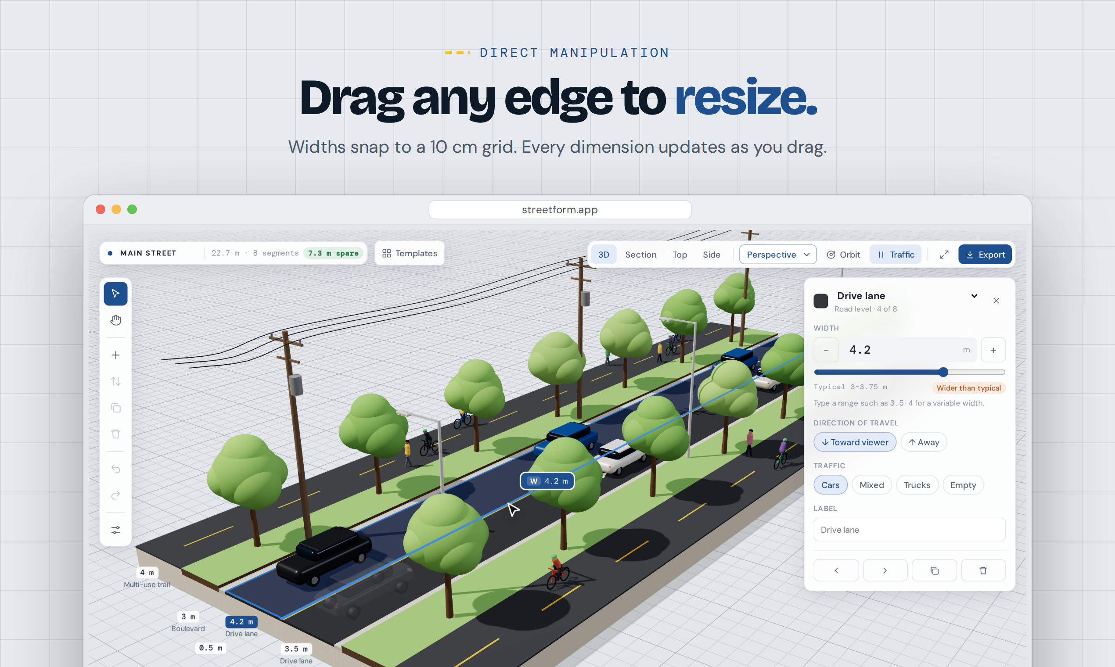
Task: Pause the Traffic animation toggle
Action: pyautogui.click(x=896, y=255)
